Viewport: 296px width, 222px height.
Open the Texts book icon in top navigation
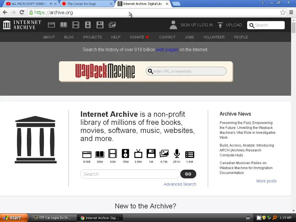click(x=63, y=25)
